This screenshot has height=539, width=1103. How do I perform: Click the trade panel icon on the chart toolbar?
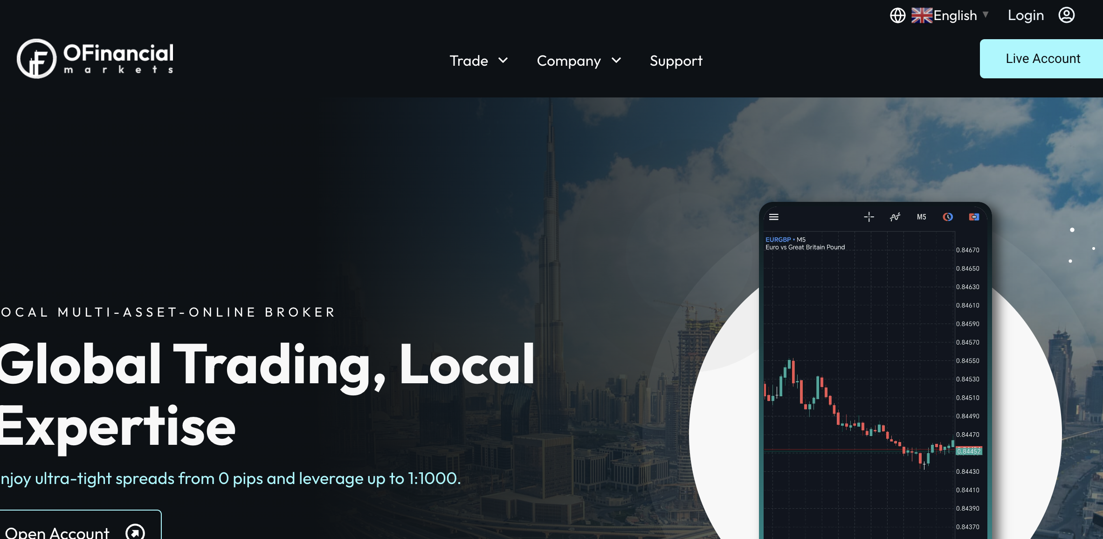(974, 217)
